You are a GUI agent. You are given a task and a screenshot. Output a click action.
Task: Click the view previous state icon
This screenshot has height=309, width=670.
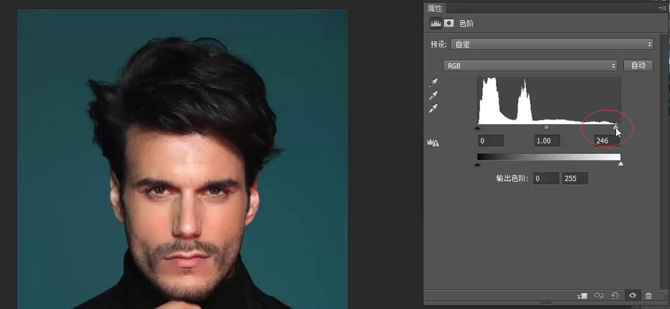tap(599, 295)
